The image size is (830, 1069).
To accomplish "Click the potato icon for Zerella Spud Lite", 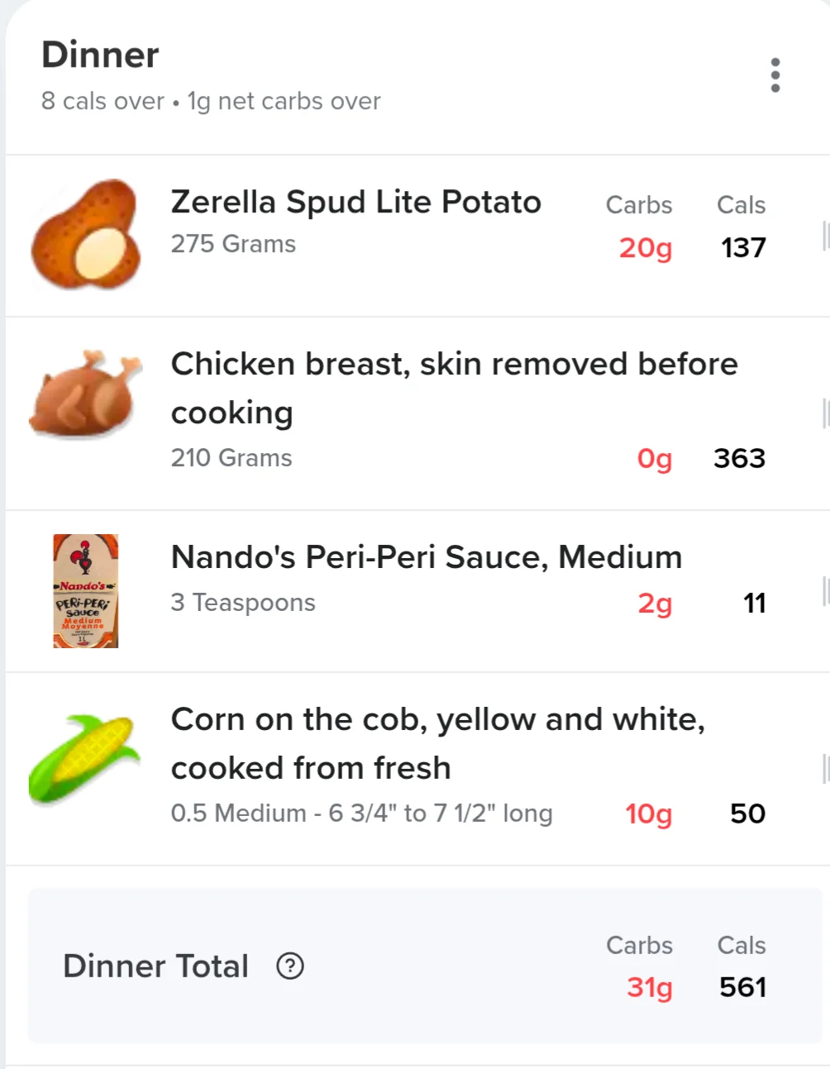I will tap(86, 235).
